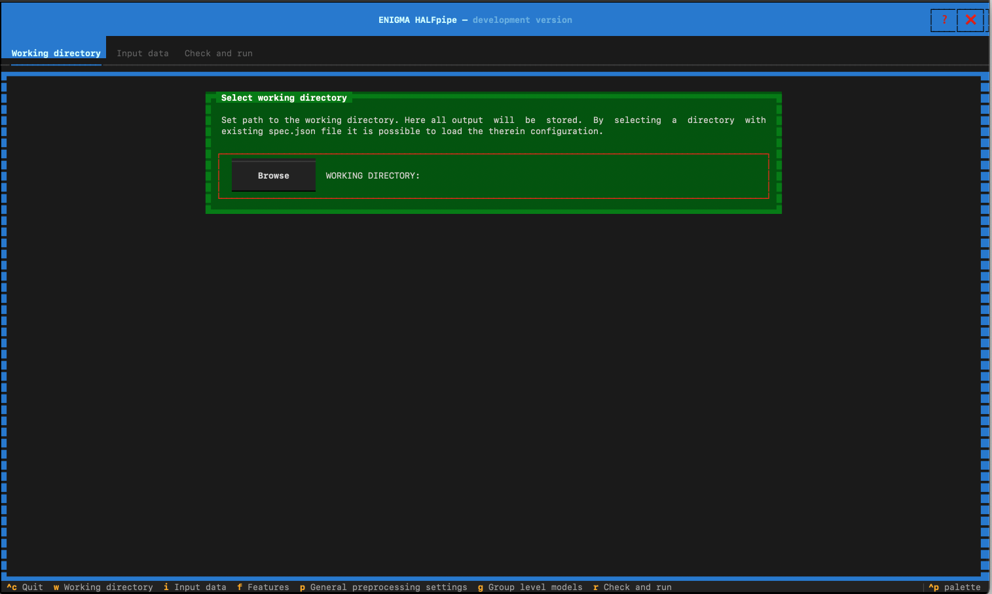Close the app with the red X

click(x=970, y=20)
